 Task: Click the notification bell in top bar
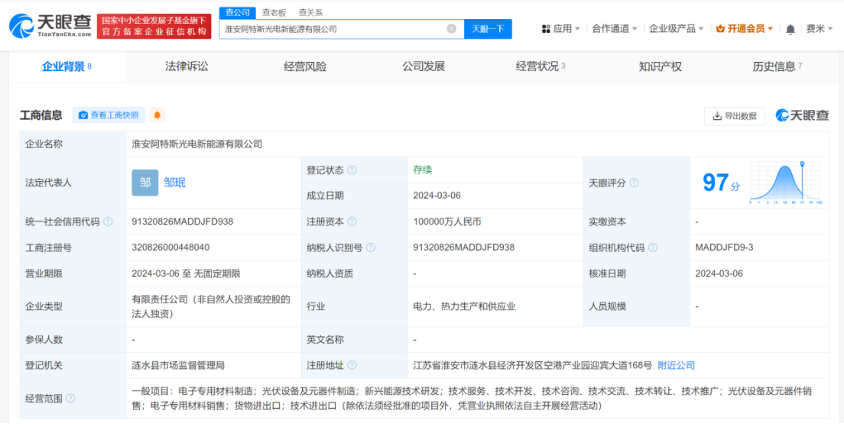tap(790, 29)
